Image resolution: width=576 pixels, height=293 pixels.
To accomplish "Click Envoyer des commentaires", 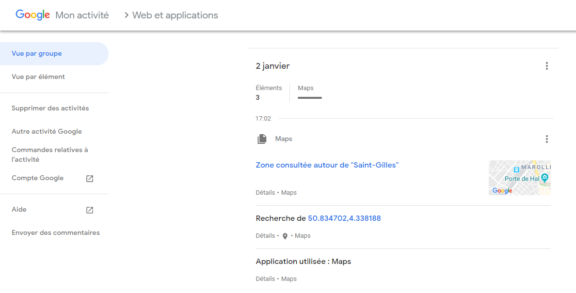I will pos(56,232).
